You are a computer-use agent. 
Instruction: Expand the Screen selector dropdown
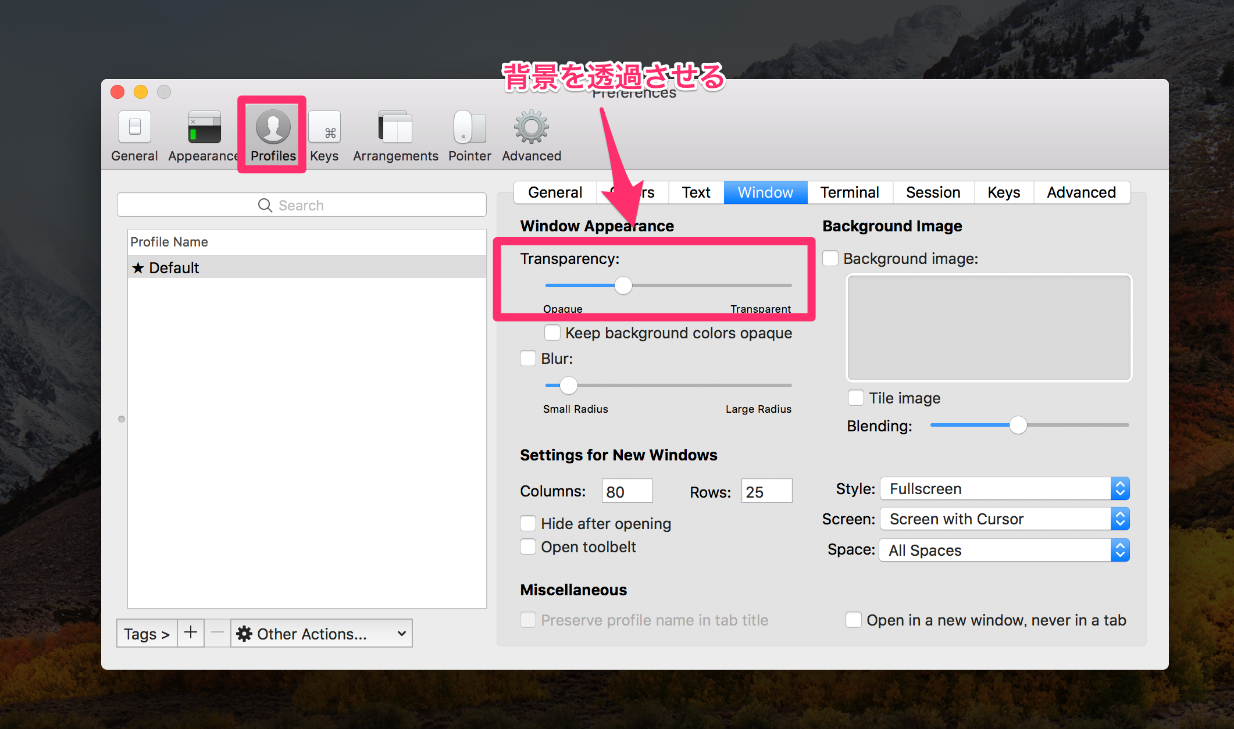tap(1119, 520)
